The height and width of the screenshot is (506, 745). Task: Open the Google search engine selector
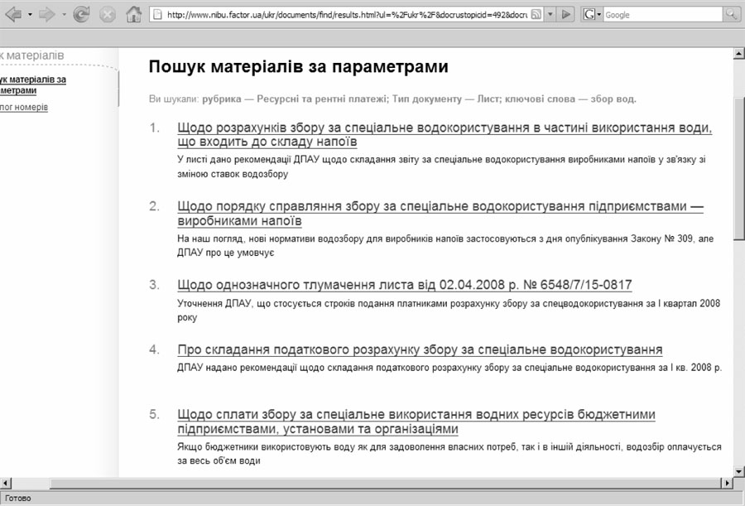coord(593,15)
